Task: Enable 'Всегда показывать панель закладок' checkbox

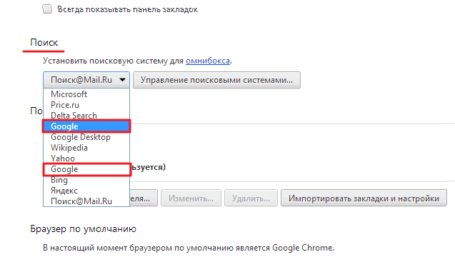Action: [x=47, y=9]
